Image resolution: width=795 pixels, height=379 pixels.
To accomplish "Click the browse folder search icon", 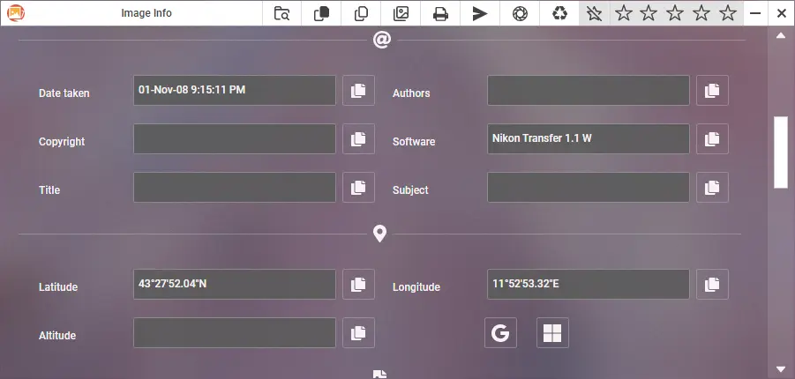I will 281,13.
